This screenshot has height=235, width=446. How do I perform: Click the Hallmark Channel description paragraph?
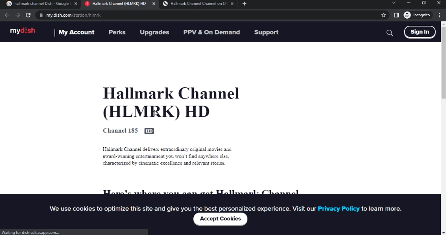point(167,156)
